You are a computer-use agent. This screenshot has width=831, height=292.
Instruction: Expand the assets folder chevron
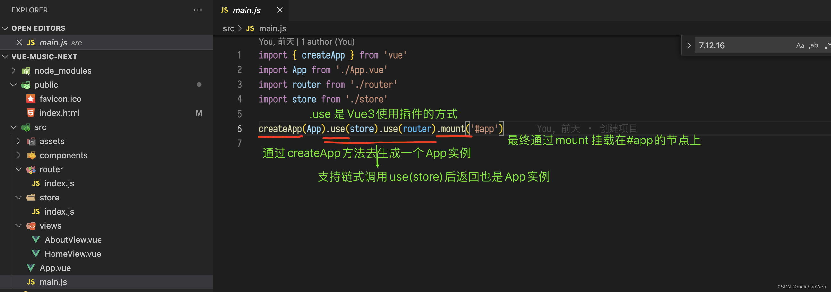19,141
